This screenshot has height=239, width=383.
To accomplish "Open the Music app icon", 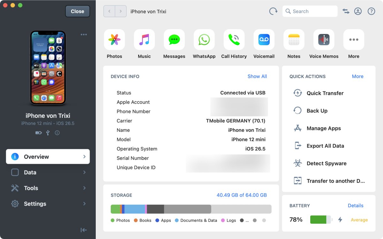I will click(144, 40).
